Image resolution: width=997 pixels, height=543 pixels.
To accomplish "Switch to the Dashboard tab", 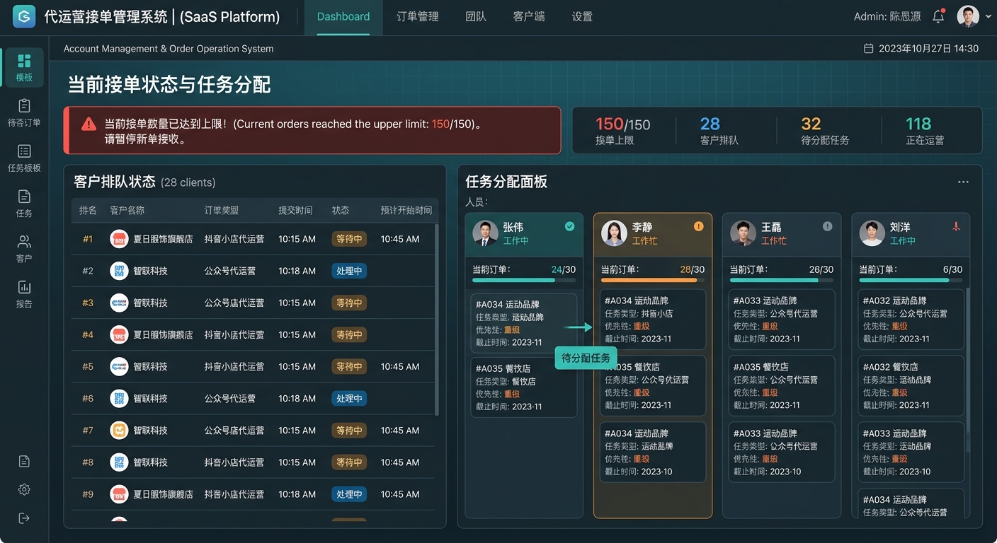I will [x=343, y=16].
